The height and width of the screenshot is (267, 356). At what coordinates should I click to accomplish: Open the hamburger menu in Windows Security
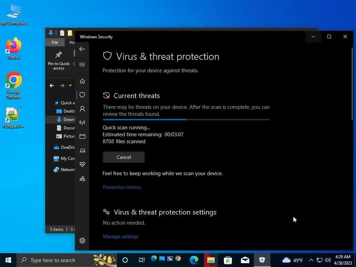point(82,64)
